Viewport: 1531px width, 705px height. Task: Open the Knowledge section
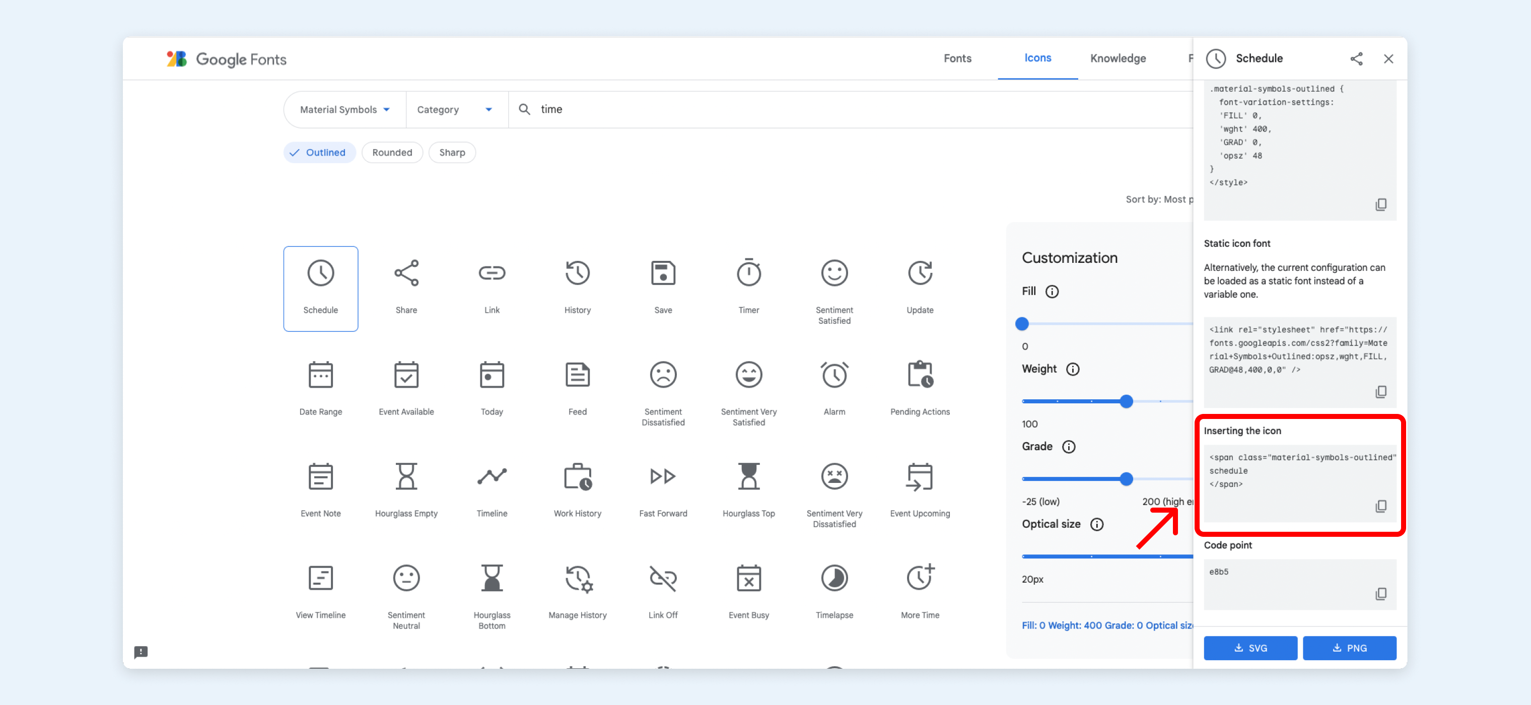[x=1118, y=58]
